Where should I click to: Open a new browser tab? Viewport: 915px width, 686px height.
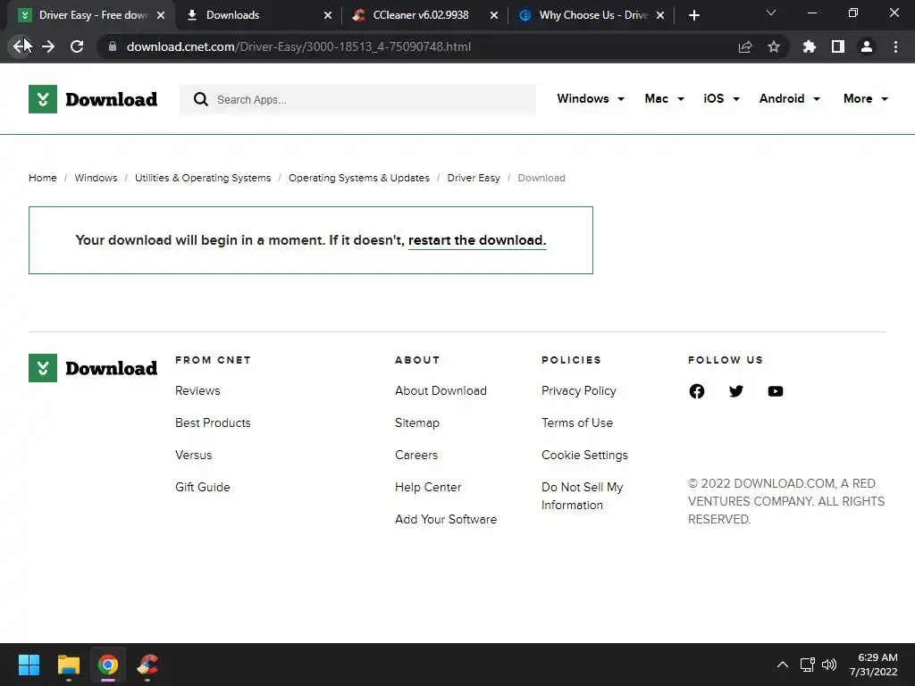[x=693, y=15]
